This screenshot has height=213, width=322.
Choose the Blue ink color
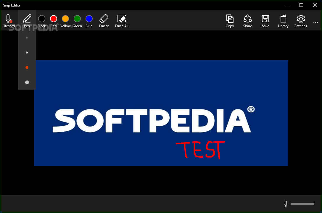tap(89, 21)
